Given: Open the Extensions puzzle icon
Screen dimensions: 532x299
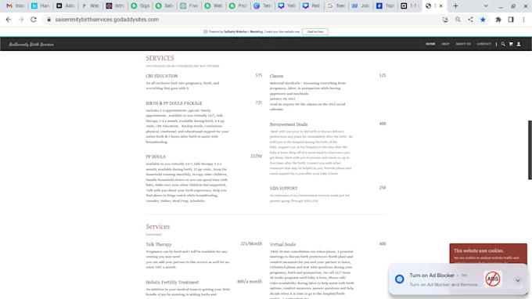Looking at the screenshot, I should (x=498, y=20).
